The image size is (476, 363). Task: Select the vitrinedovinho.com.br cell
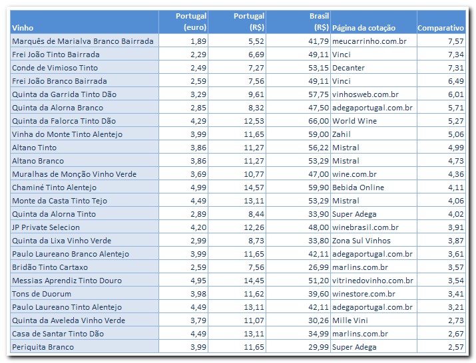click(373, 280)
